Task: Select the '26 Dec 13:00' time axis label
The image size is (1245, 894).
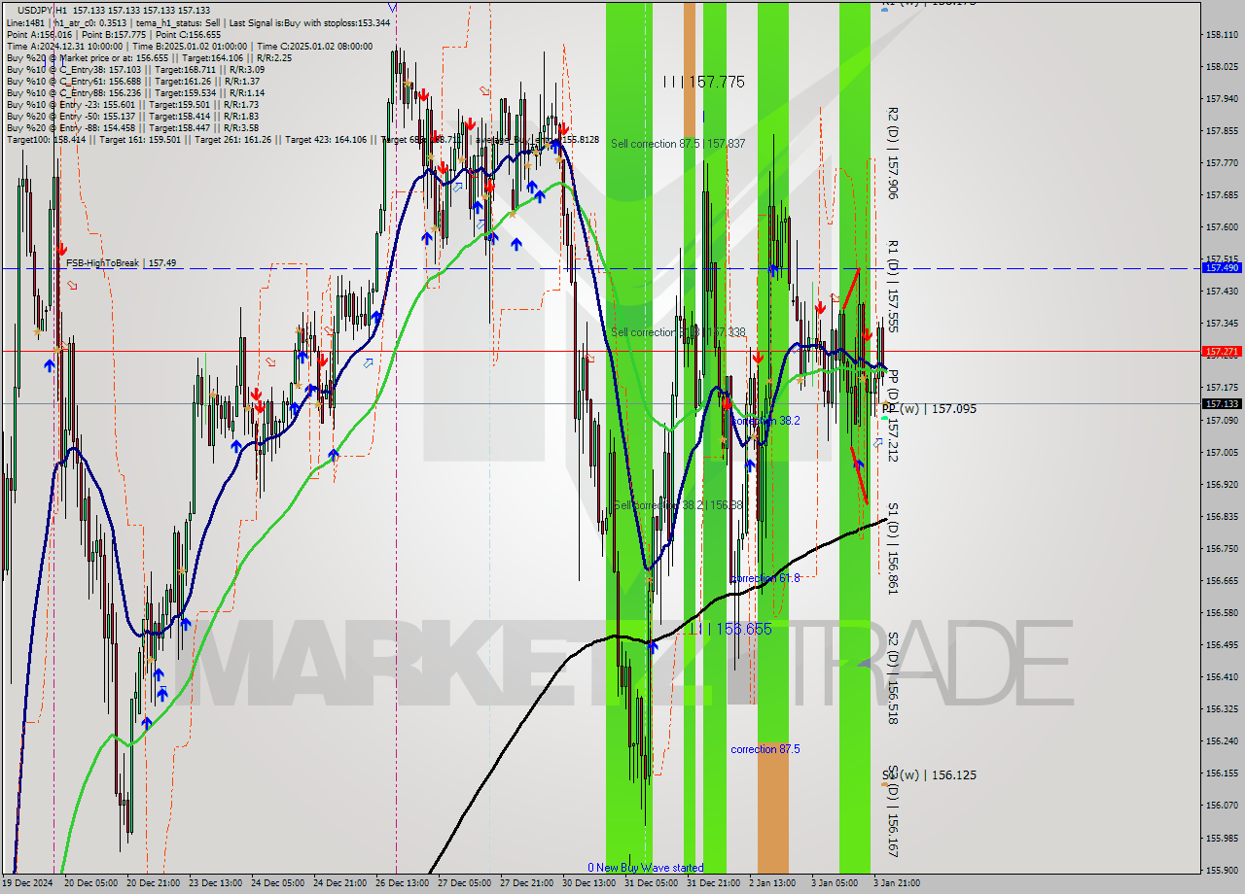Action: point(402,883)
